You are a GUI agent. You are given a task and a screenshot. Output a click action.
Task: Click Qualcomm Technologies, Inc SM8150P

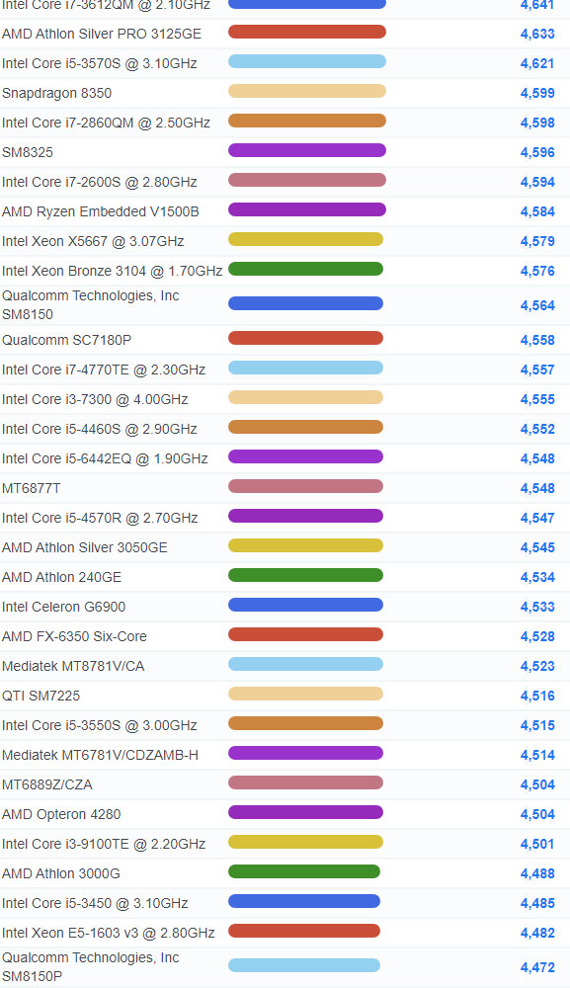(91, 966)
